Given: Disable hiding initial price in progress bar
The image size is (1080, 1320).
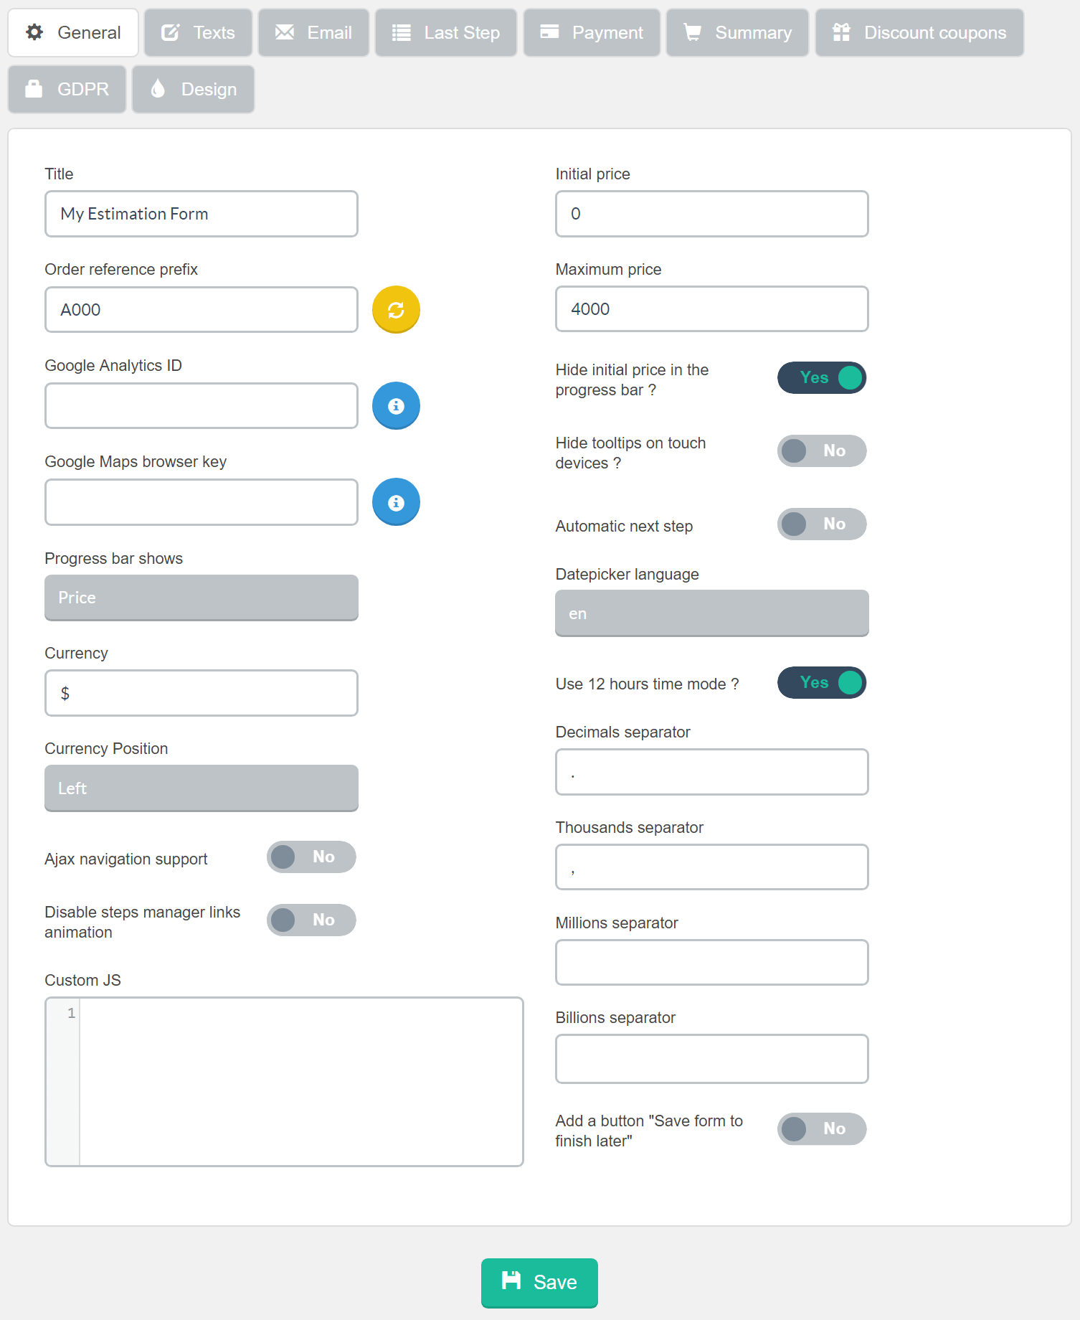Looking at the screenshot, I should pos(821,378).
